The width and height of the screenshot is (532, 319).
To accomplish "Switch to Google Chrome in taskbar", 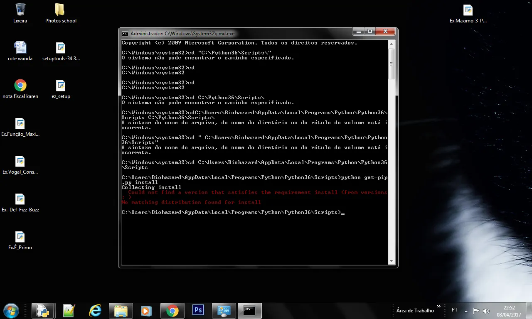I will pos(172,310).
